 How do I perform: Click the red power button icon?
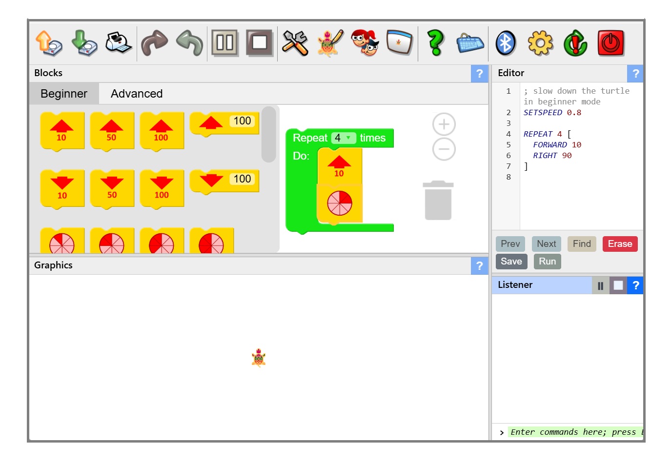point(610,43)
